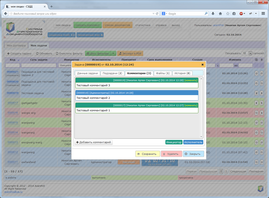The width and height of the screenshot is (269, 198).
Task: Switch to the Данные задачи tab
Action: pyautogui.click(x=87, y=73)
